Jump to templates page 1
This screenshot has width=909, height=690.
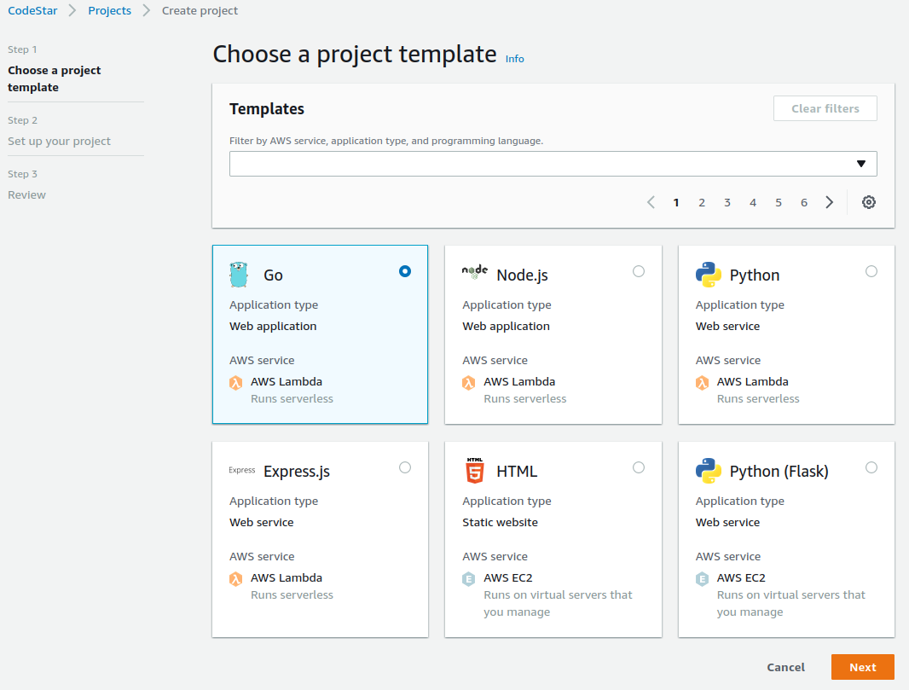tap(676, 202)
